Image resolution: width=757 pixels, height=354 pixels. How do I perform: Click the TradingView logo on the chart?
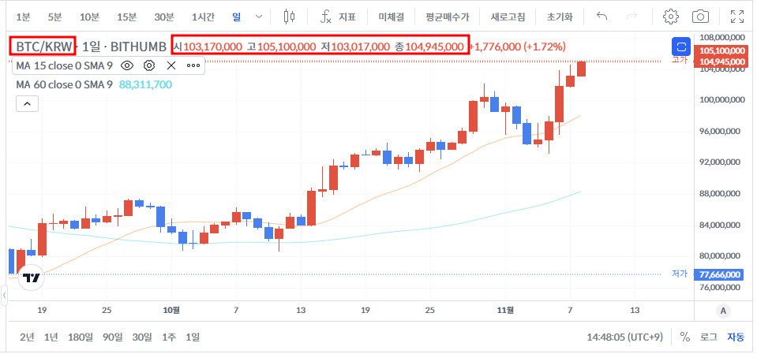[32, 278]
